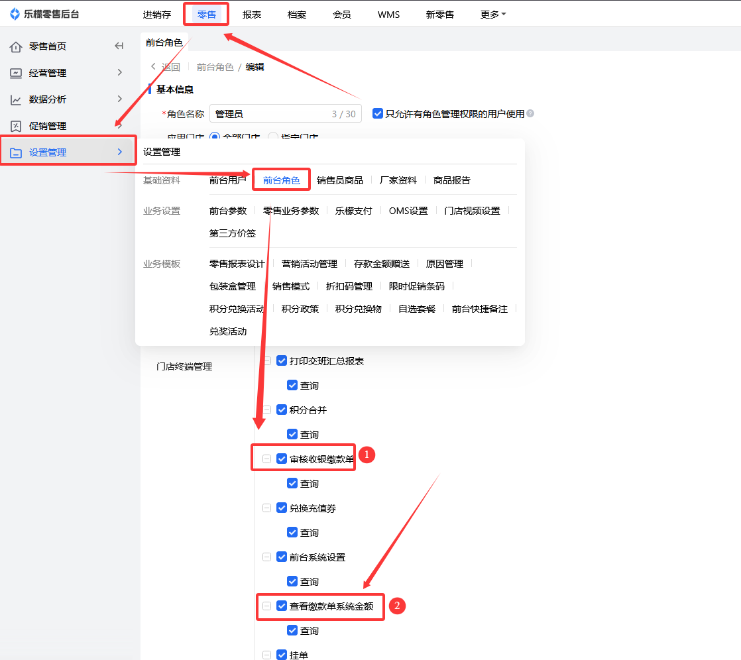
Task: Expand the 设置管理 submenu chevron
Action: 119,152
